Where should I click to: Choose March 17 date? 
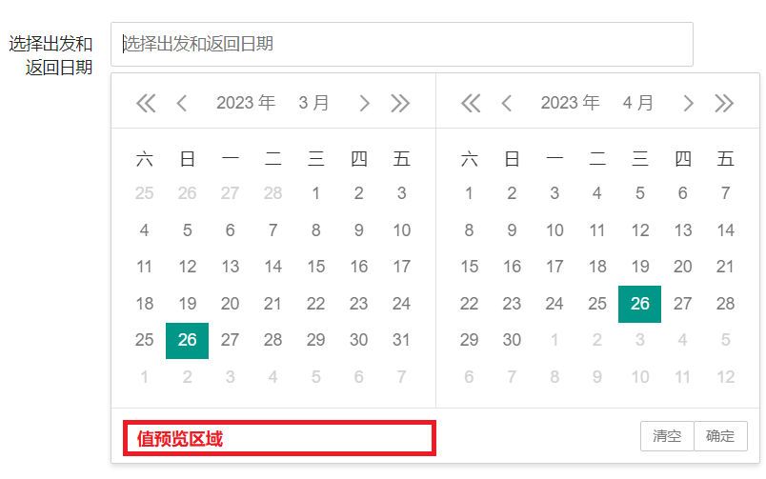tap(401, 267)
